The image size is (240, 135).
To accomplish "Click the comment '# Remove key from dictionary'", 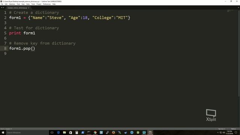I will [42, 43].
